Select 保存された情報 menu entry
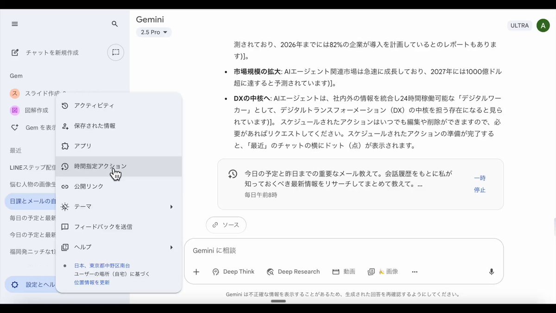The image size is (556, 313). [x=119, y=126]
